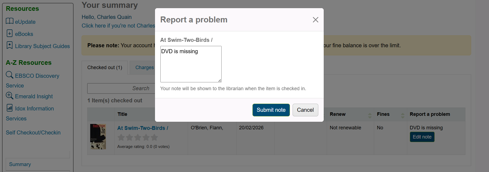
Task: Open the Checked out tab
Action: click(105, 68)
